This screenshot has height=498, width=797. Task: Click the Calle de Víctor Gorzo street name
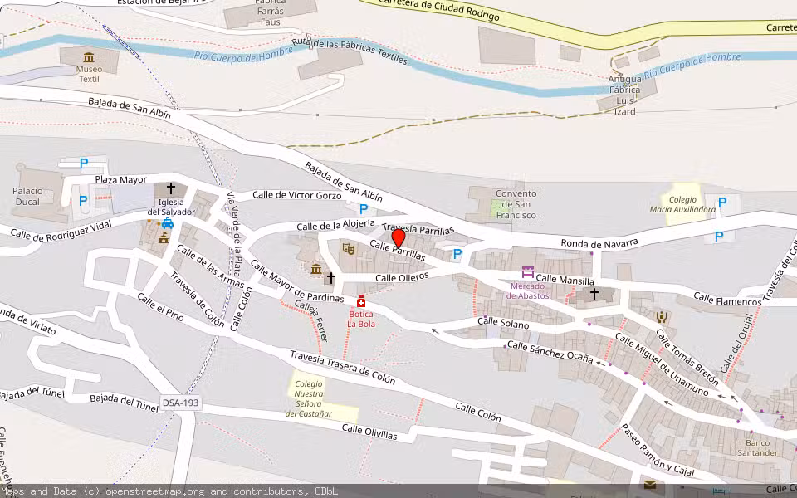click(297, 195)
